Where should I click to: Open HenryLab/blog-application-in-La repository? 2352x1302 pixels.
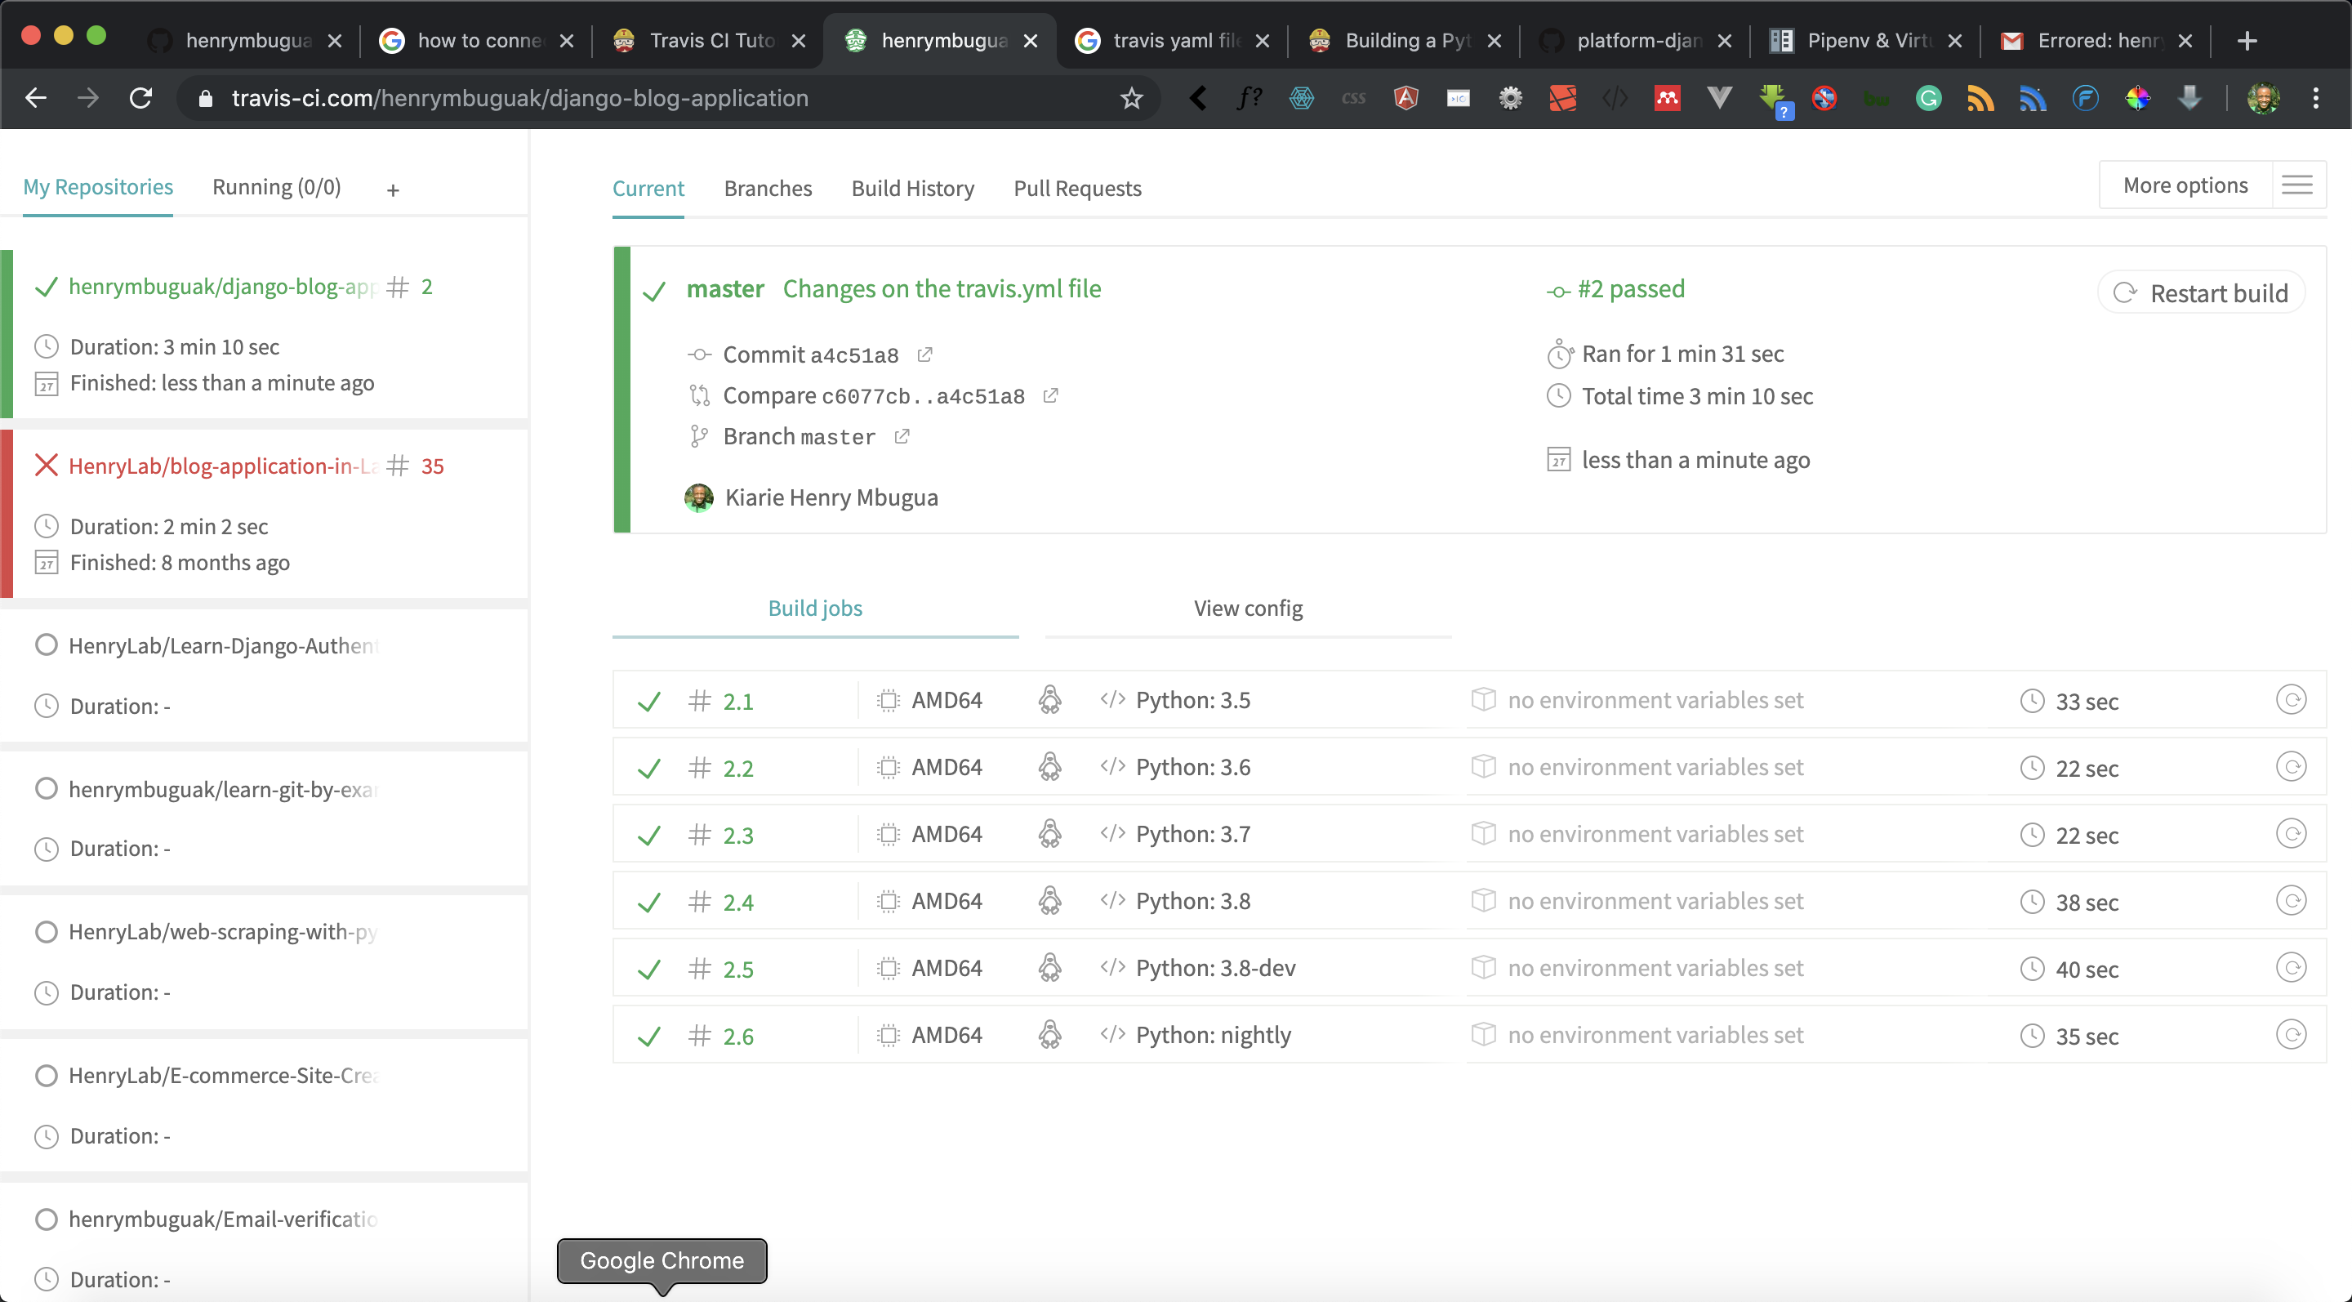pos(222,466)
